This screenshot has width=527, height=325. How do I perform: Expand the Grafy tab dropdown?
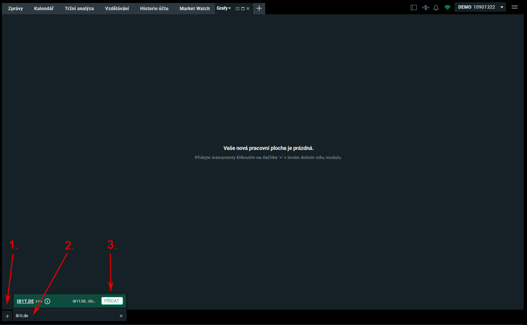point(229,8)
